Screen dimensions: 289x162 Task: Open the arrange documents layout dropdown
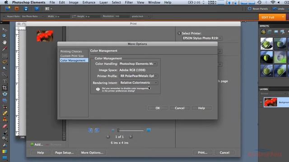48,9
